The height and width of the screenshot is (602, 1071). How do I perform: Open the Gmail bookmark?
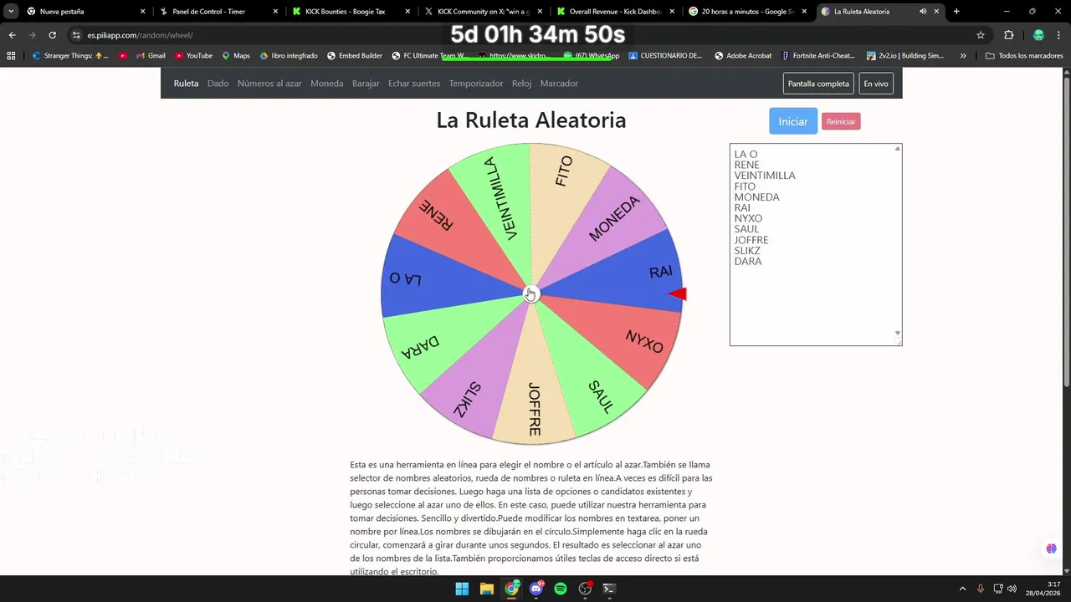pos(151,56)
